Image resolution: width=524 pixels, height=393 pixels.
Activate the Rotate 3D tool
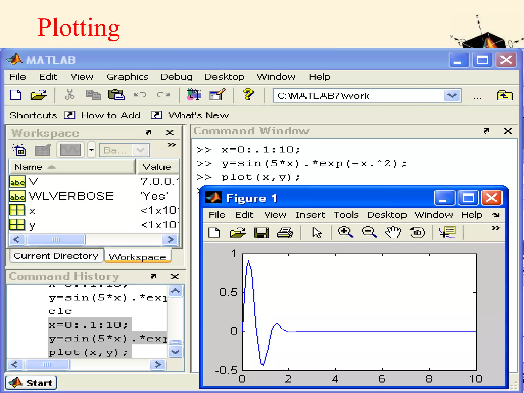pyautogui.click(x=417, y=232)
